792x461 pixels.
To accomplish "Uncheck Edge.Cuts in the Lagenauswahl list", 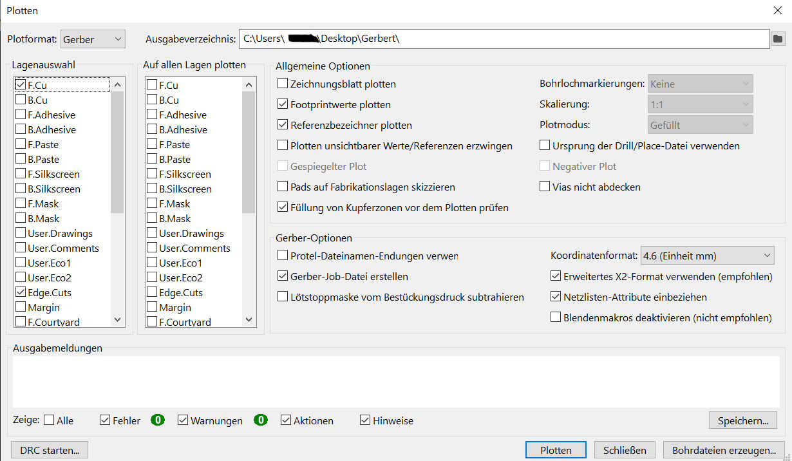I will [x=21, y=292].
